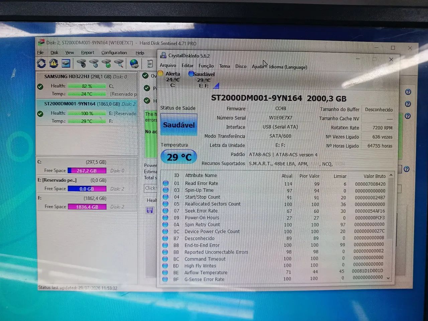This screenshot has height=321, width=428.
Task: Select the Spin Retry Count attribute row
Action: pyautogui.click(x=274, y=225)
